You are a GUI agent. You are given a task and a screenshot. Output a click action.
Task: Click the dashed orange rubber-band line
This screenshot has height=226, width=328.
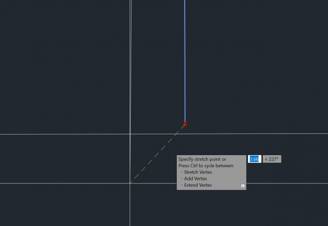click(x=158, y=153)
